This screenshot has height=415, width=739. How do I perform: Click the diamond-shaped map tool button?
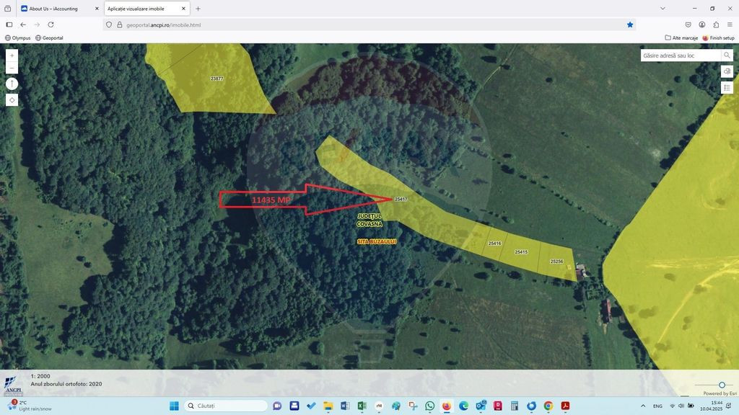[12, 100]
